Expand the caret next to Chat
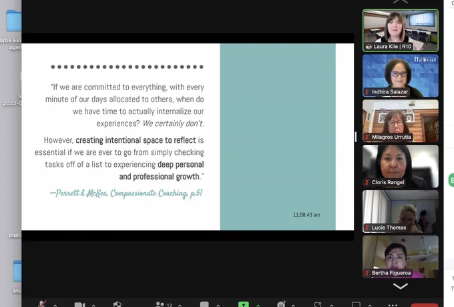This screenshot has width=454, height=307. click(218, 305)
